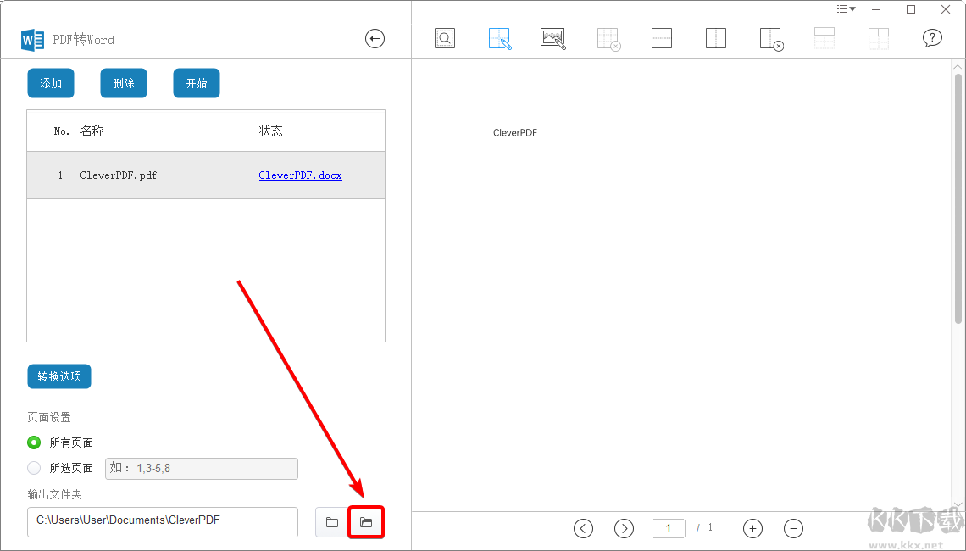Image resolution: width=966 pixels, height=551 pixels.
Task: Click the split cells table icon
Action: [879, 38]
